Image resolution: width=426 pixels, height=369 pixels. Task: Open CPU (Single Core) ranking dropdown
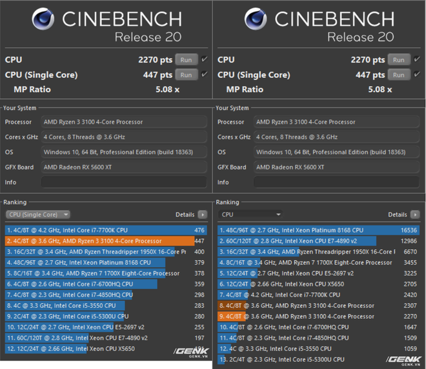(x=38, y=214)
